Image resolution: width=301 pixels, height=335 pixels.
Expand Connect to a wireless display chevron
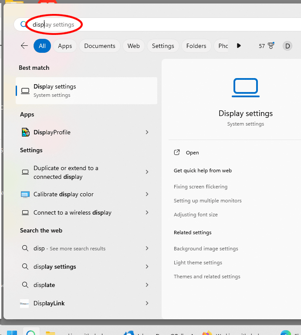tap(147, 212)
